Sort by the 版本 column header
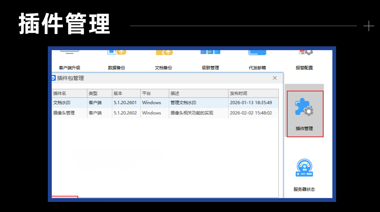Viewport: 380px width, 212px height. [126, 93]
